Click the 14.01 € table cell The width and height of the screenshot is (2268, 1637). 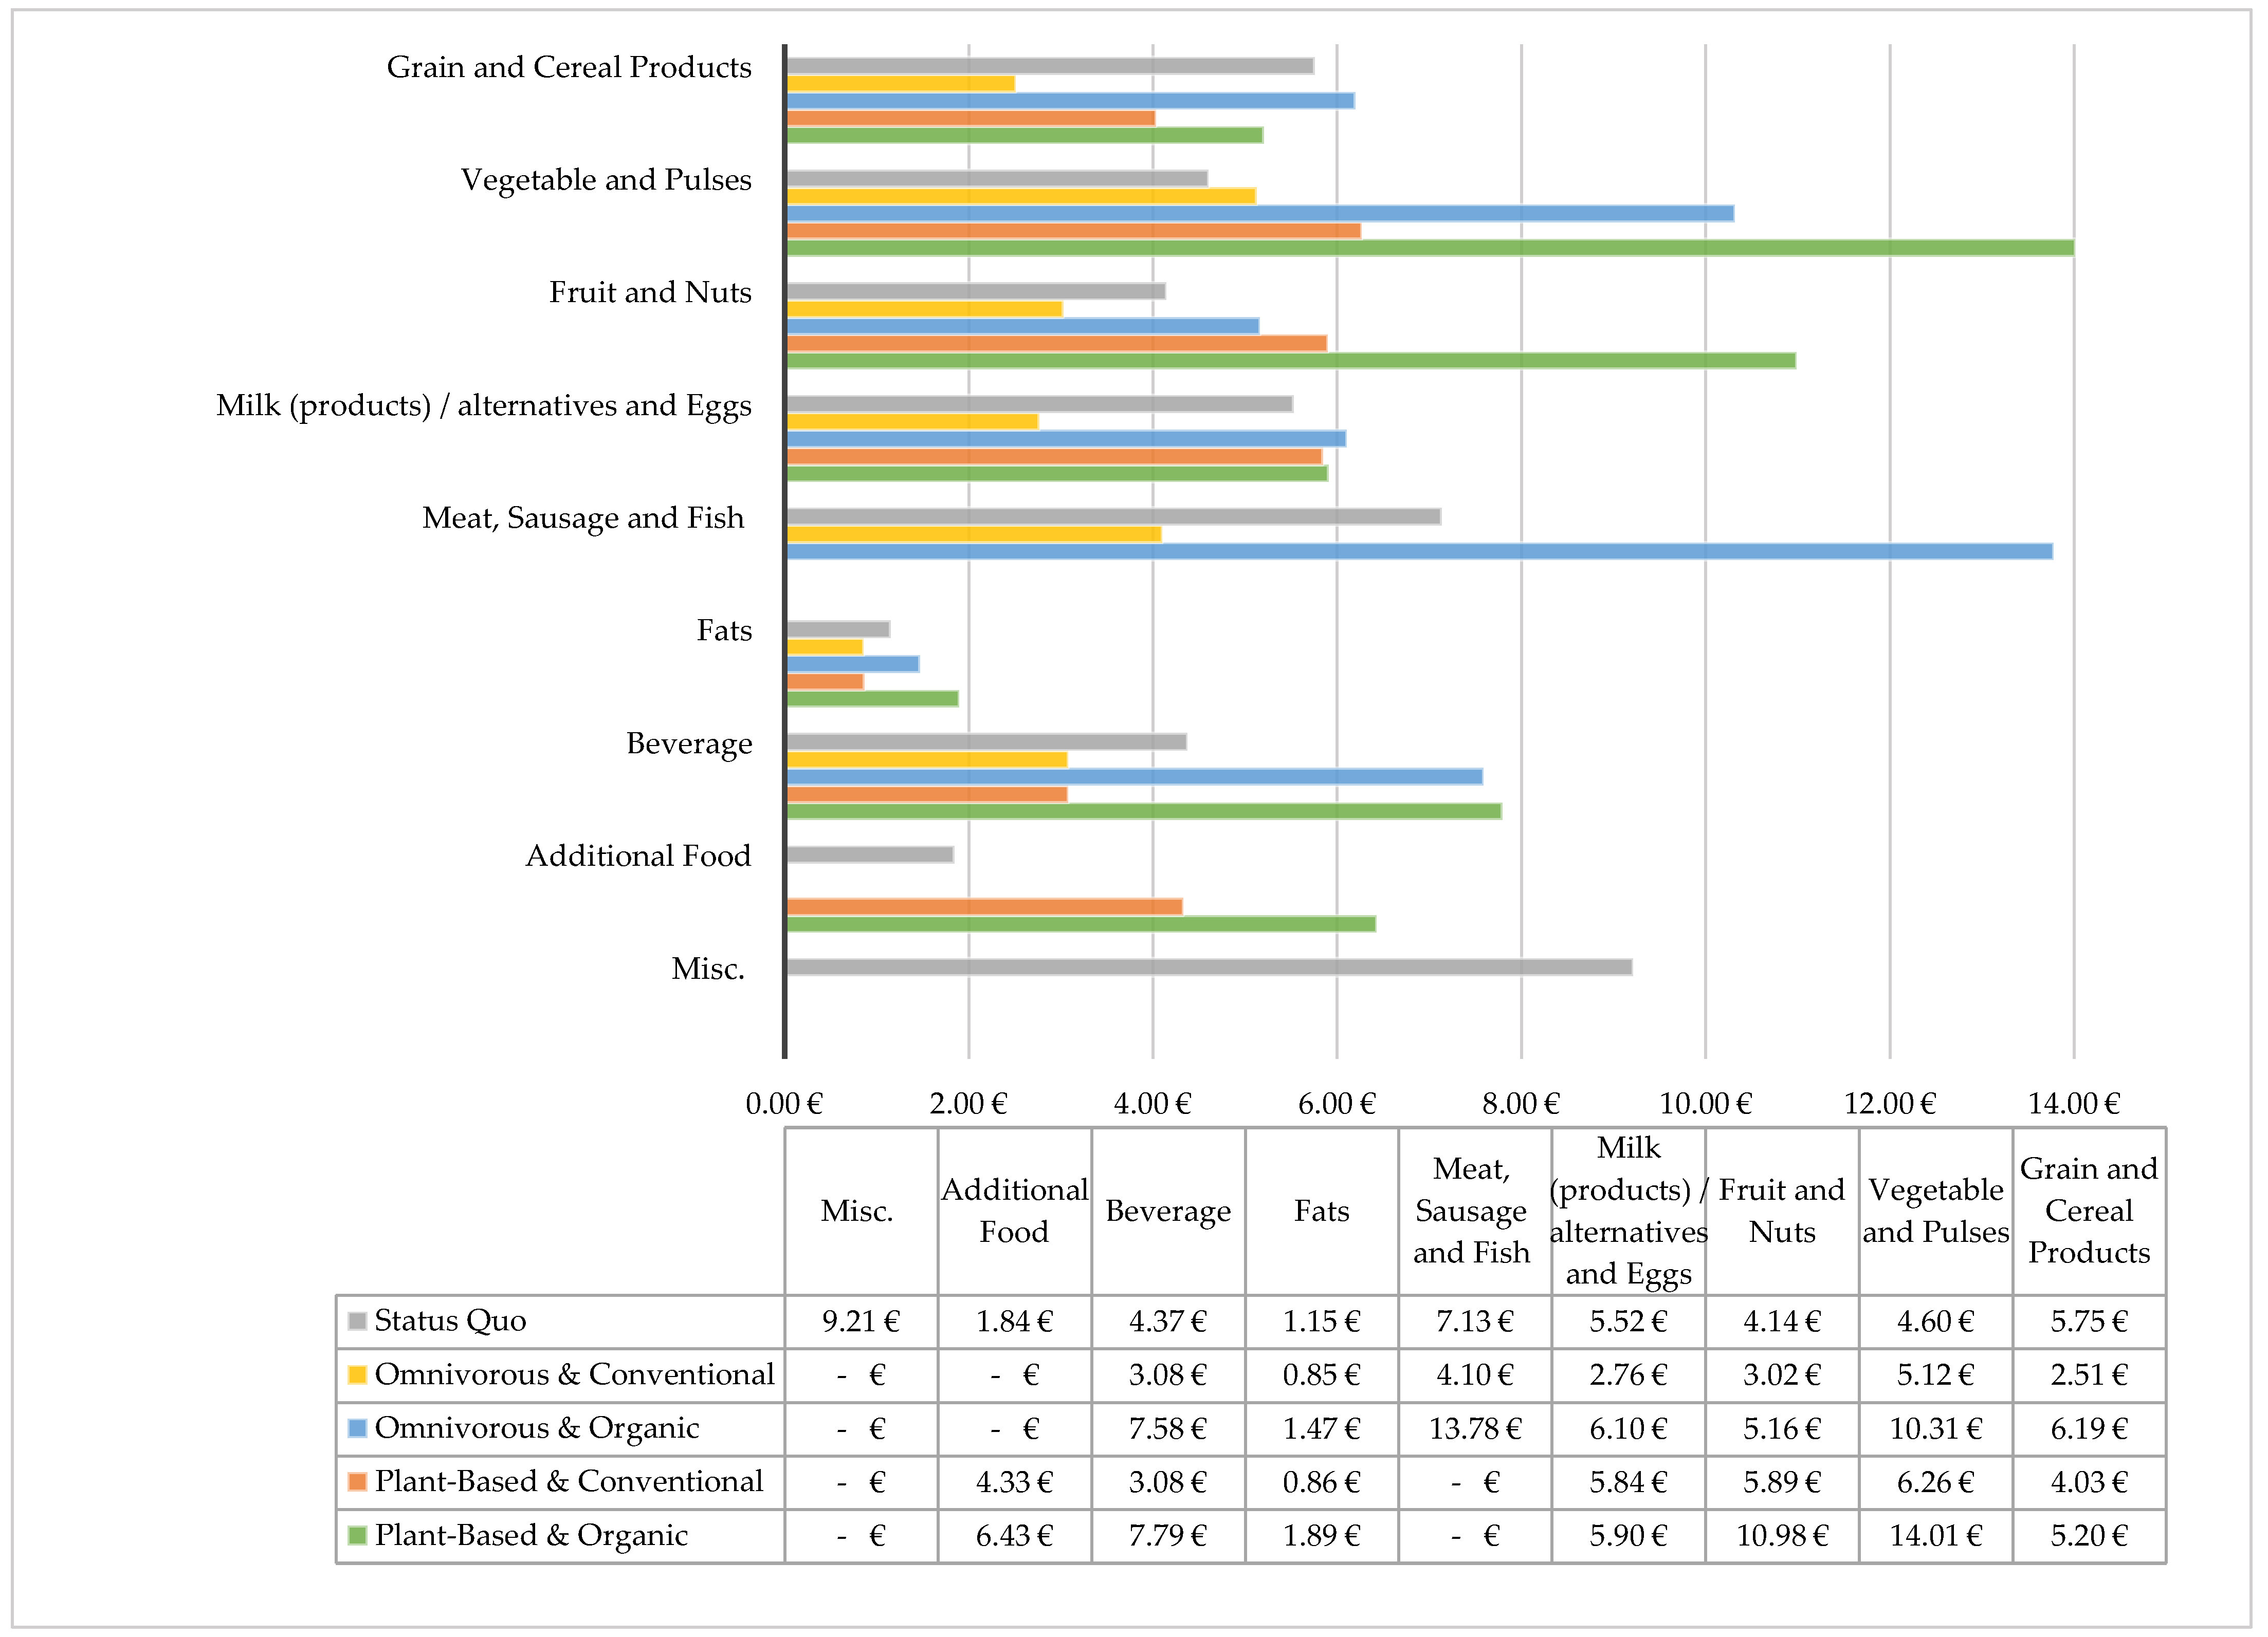tap(1935, 1535)
